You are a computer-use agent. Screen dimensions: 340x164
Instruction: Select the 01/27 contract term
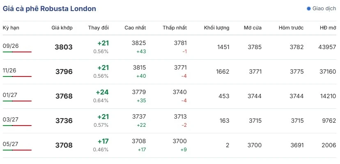pos(9,95)
